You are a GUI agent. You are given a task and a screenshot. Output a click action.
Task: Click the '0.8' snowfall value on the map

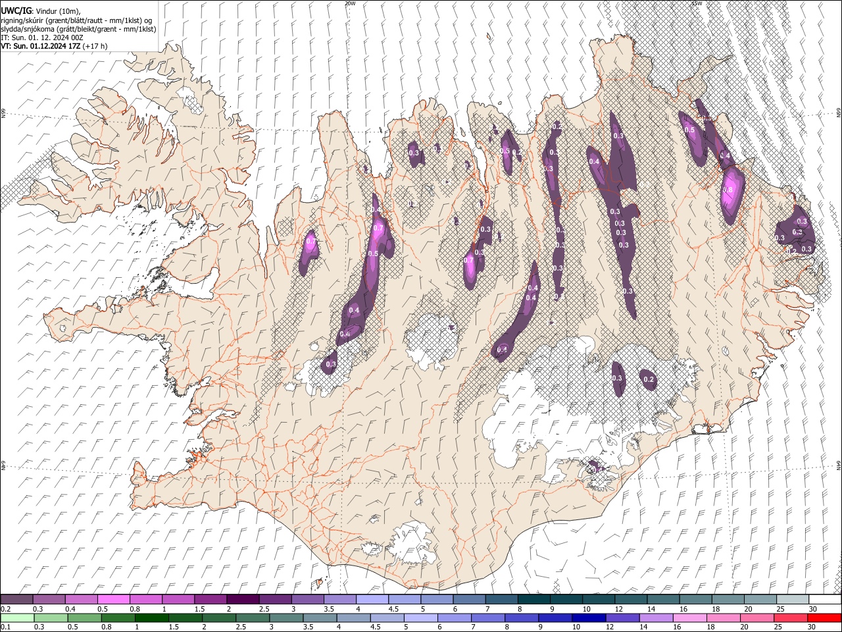(728, 190)
